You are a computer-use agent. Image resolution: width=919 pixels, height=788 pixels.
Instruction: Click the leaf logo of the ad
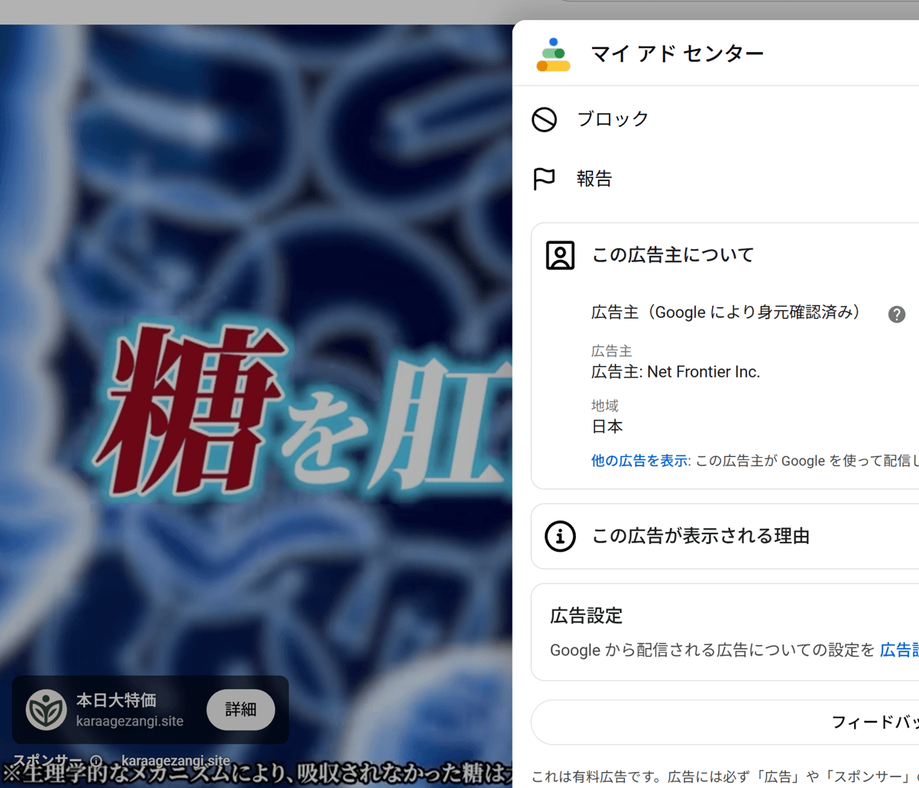pyautogui.click(x=47, y=709)
